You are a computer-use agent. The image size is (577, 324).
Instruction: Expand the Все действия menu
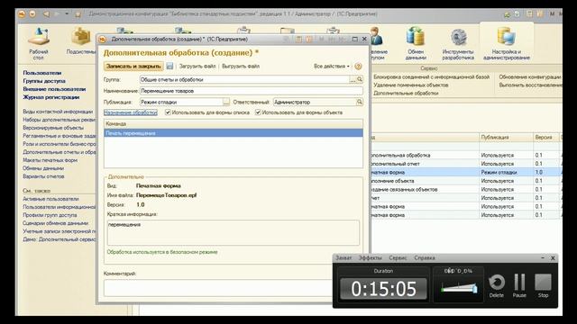(332, 66)
